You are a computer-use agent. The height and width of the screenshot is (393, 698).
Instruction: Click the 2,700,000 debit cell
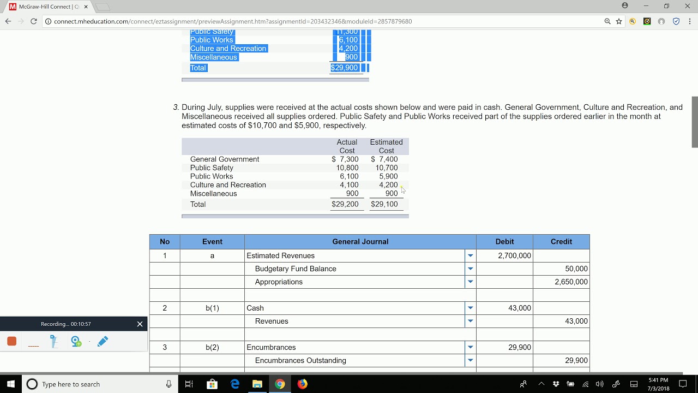(504, 255)
